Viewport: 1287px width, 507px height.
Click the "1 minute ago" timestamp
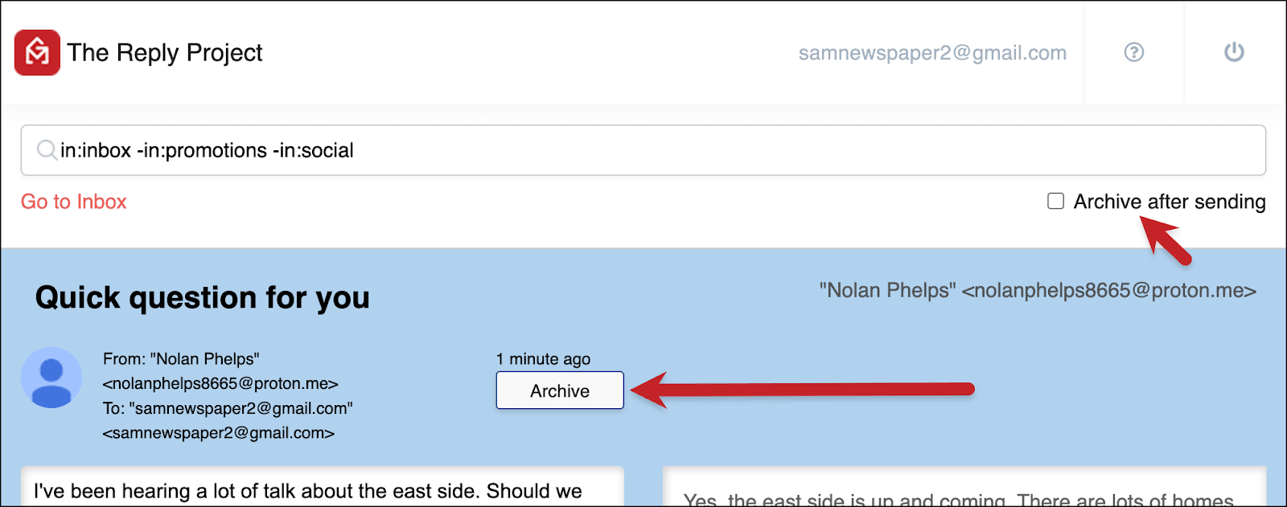(x=543, y=359)
